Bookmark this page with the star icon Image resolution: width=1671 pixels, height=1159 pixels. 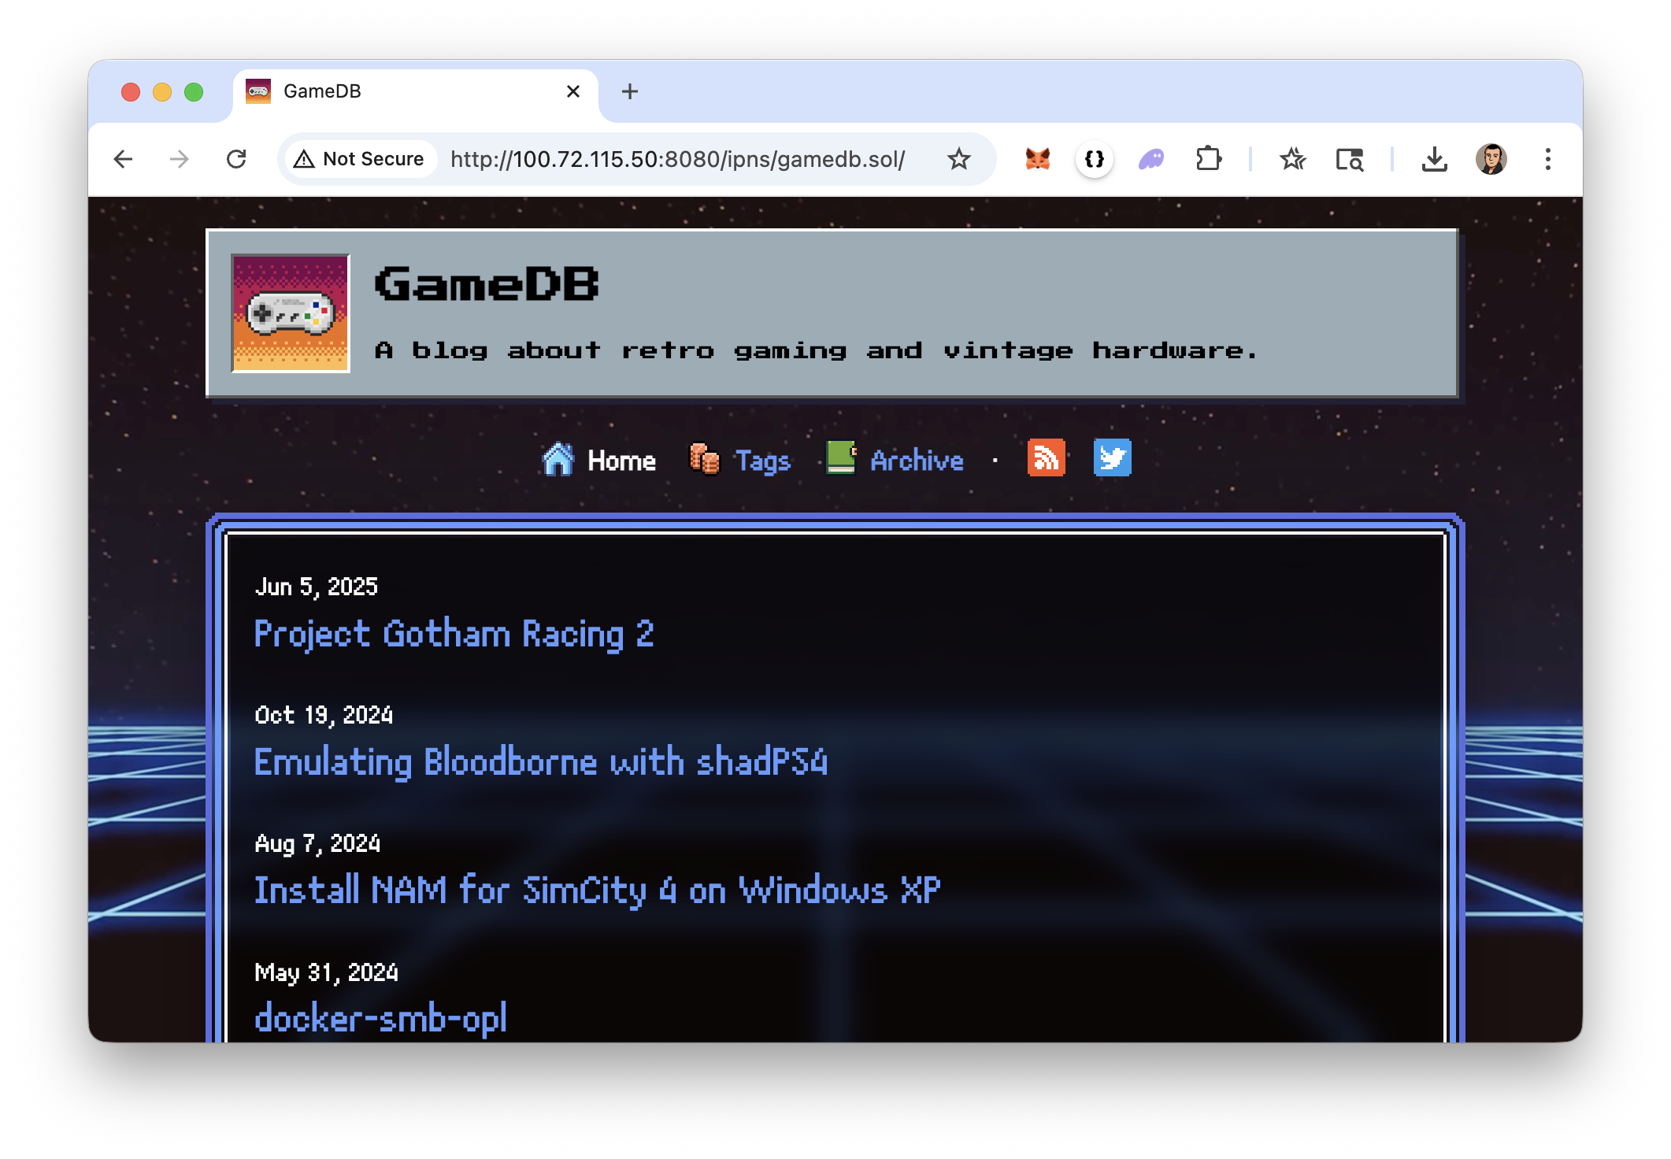point(958,160)
